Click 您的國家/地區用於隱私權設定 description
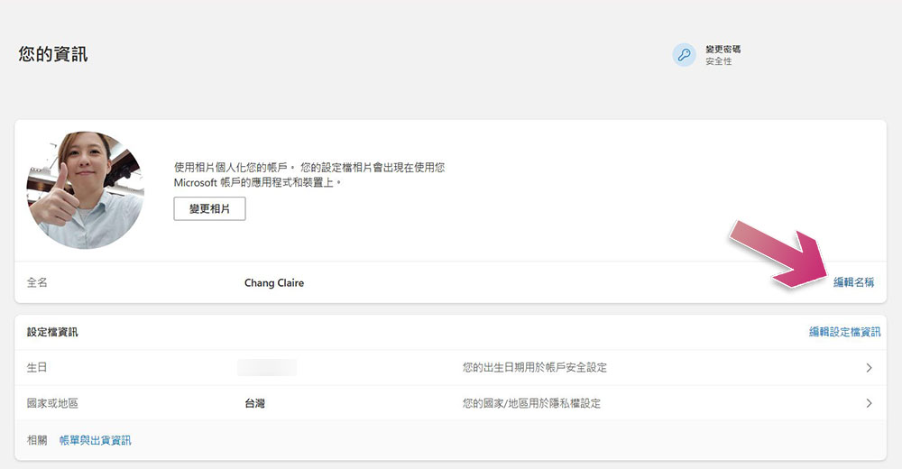 point(531,403)
